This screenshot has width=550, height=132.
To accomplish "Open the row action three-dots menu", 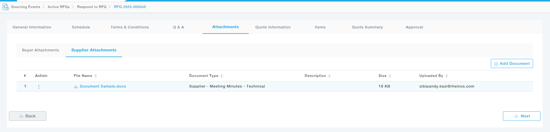I will (39, 87).
